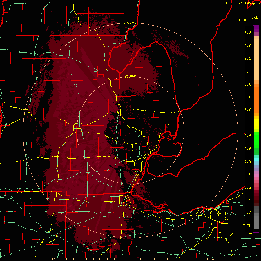Click the yellow band of color bar
Image resolution: width=261 pixels, height=261 pixels.
[x=256, y=124]
